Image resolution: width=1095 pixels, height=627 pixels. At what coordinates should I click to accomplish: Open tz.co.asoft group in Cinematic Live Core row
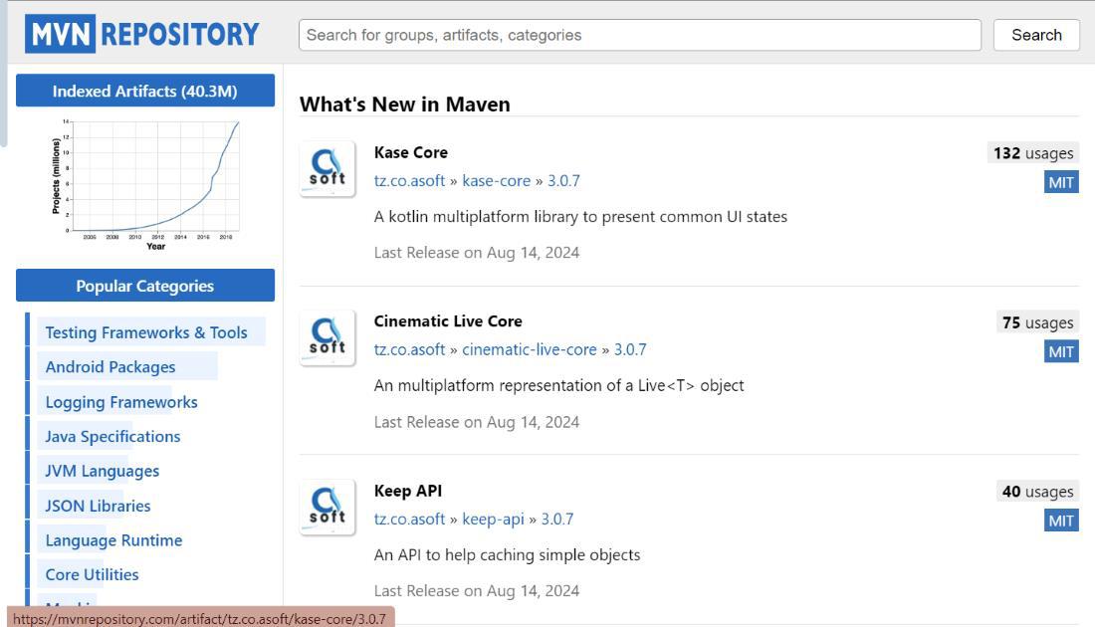click(409, 349)
